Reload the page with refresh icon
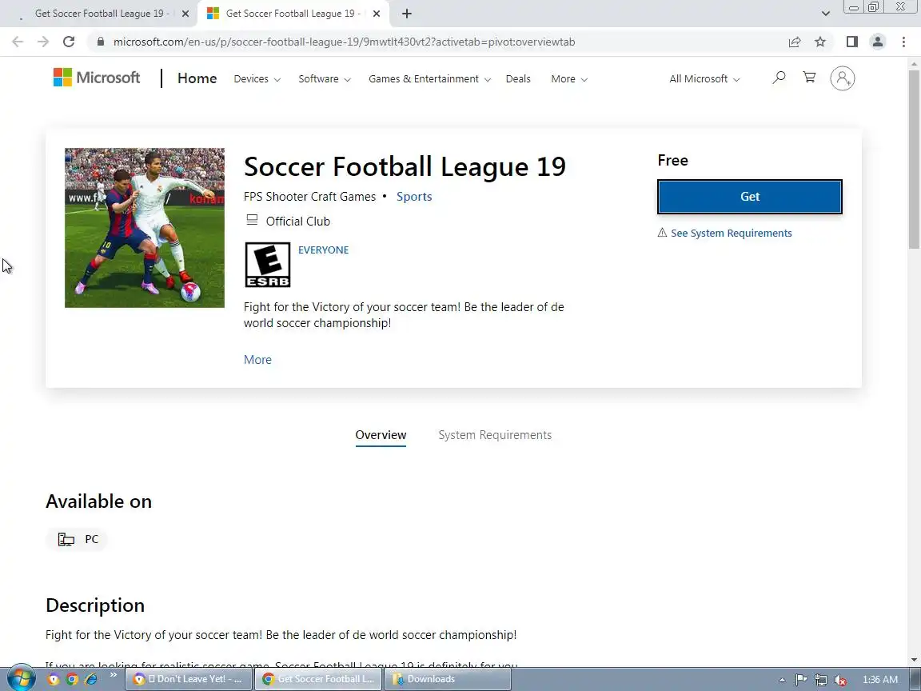 (x=69, y=42)
